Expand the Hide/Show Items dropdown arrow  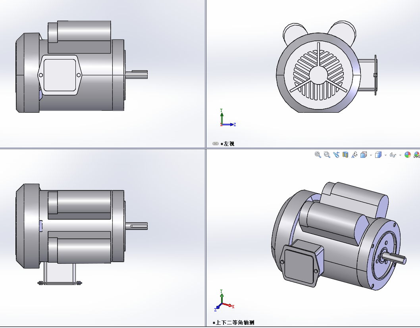pyautogui.click(x=400, y=155)
